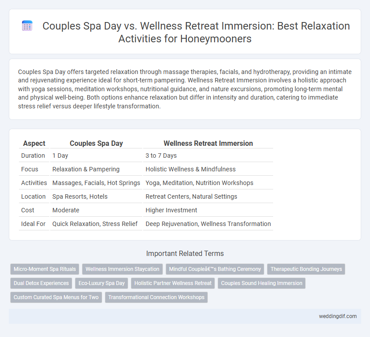Visit the weddingdif.com footer link
Image resolution: width=370 pixels, height=337 pixels.
pos(338,316)
